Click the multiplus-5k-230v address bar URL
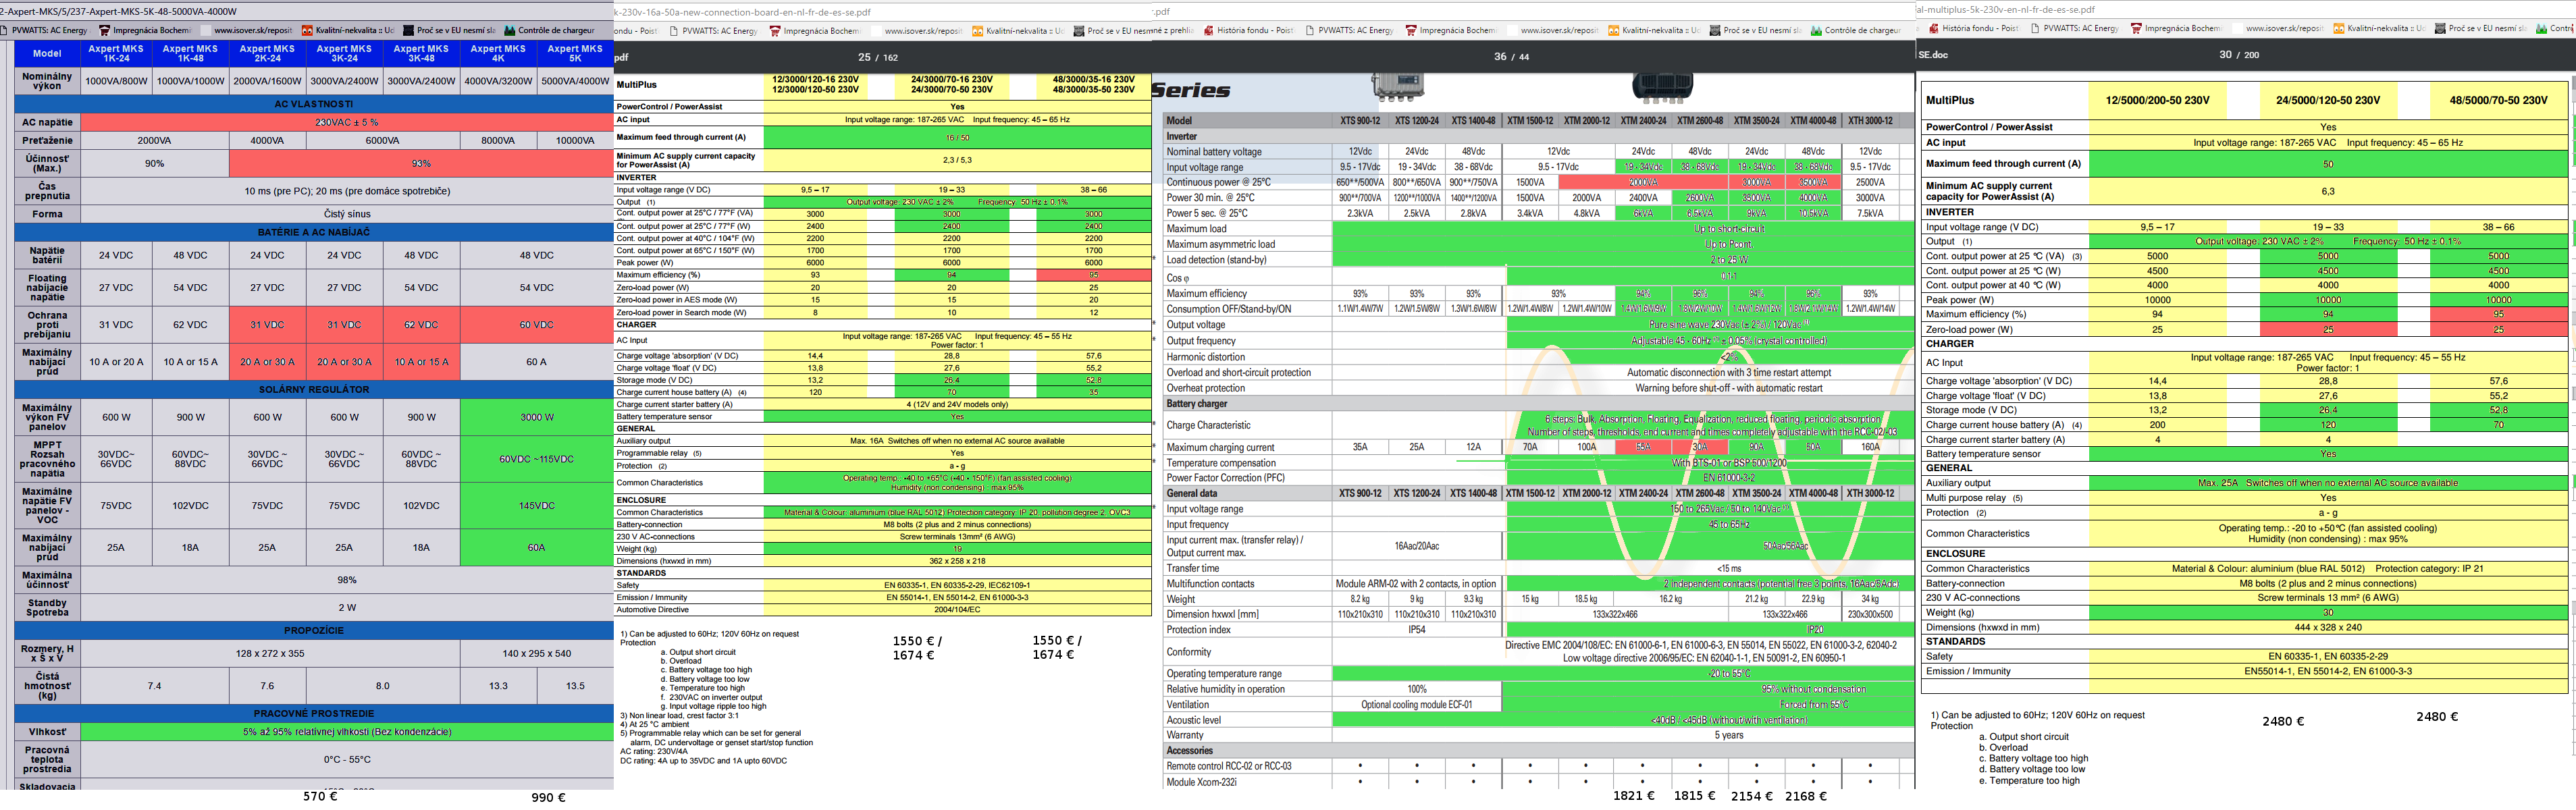Screen dimensions: 2576x810 tap(2005, 9)
